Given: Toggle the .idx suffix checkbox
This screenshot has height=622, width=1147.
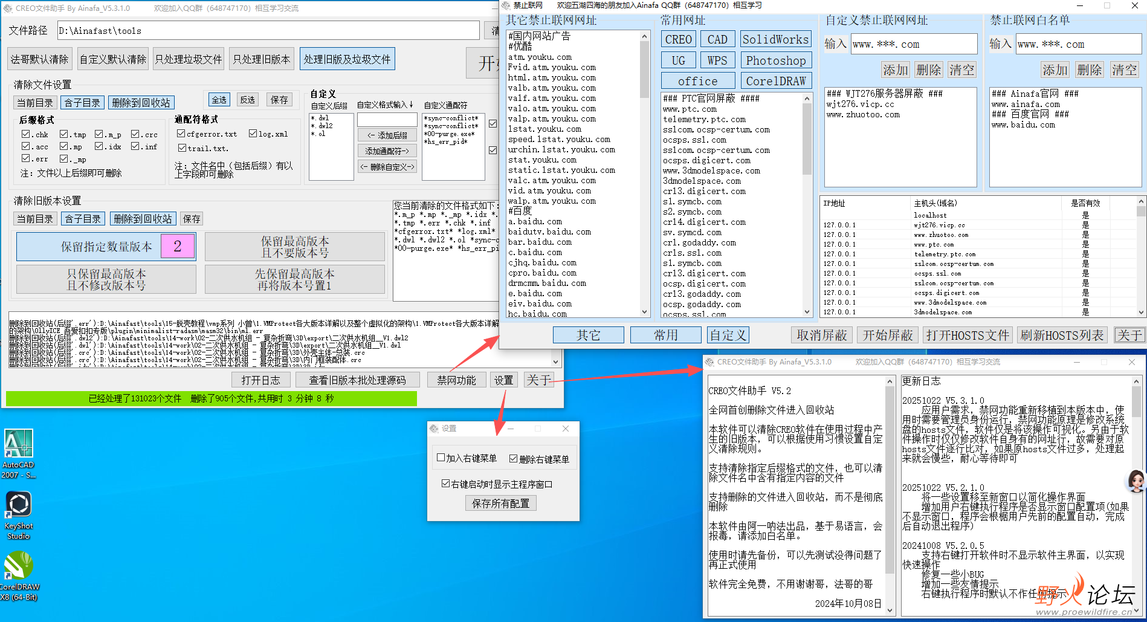Looking at the screenshot, I should (99, 146).
